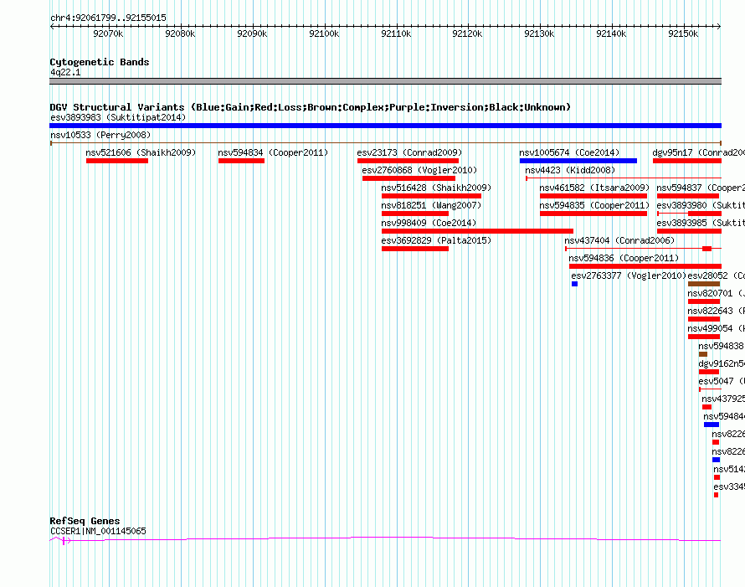Image resolution: width=745 pixels, height=587 pixels.
Task: Click the nsv4423 (Kidd2008) variant label
Action: (x=570, y=170)
